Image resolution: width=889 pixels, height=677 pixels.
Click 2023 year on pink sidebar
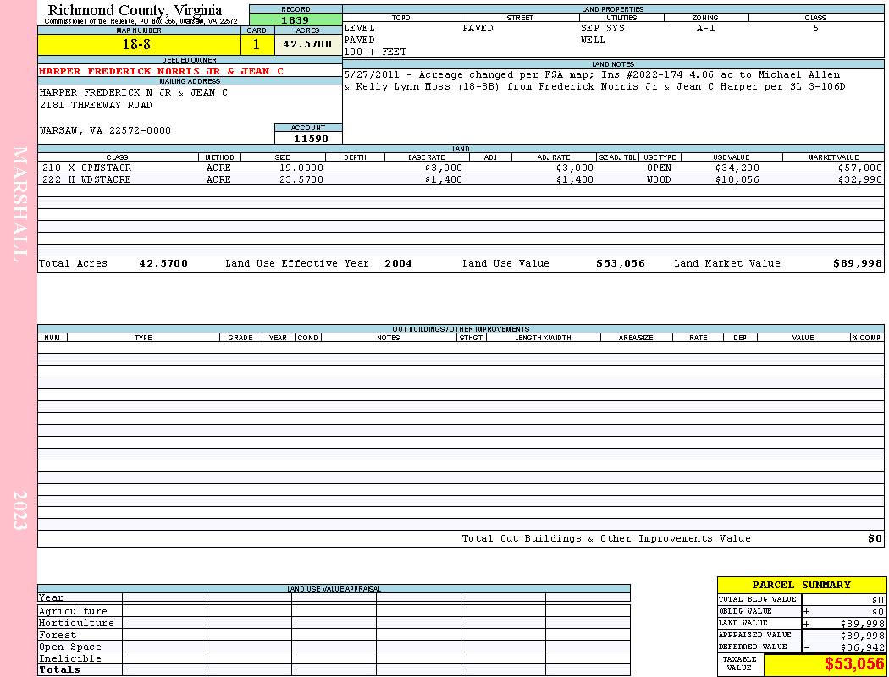19,510
